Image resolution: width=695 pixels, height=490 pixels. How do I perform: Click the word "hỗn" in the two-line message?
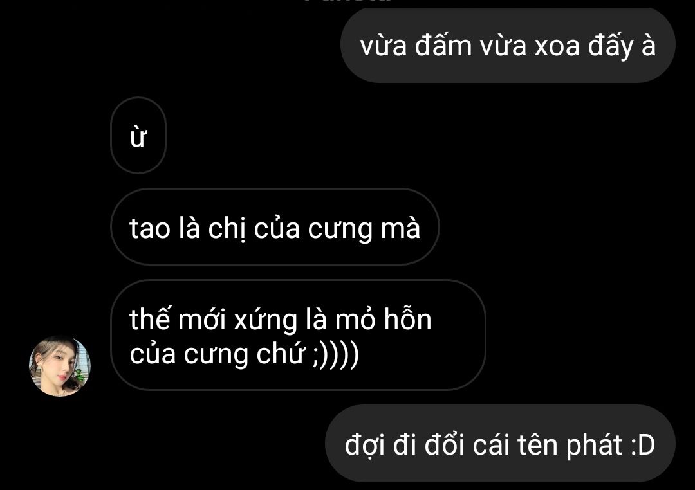(407, 319)
